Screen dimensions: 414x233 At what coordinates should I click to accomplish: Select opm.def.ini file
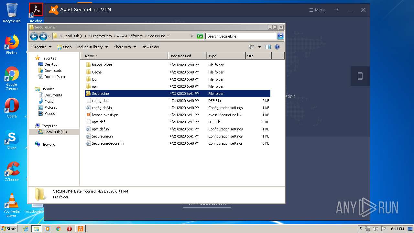coord(178,129)
